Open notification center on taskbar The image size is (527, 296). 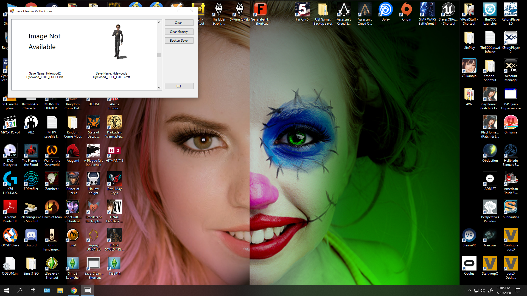[518, 291]
